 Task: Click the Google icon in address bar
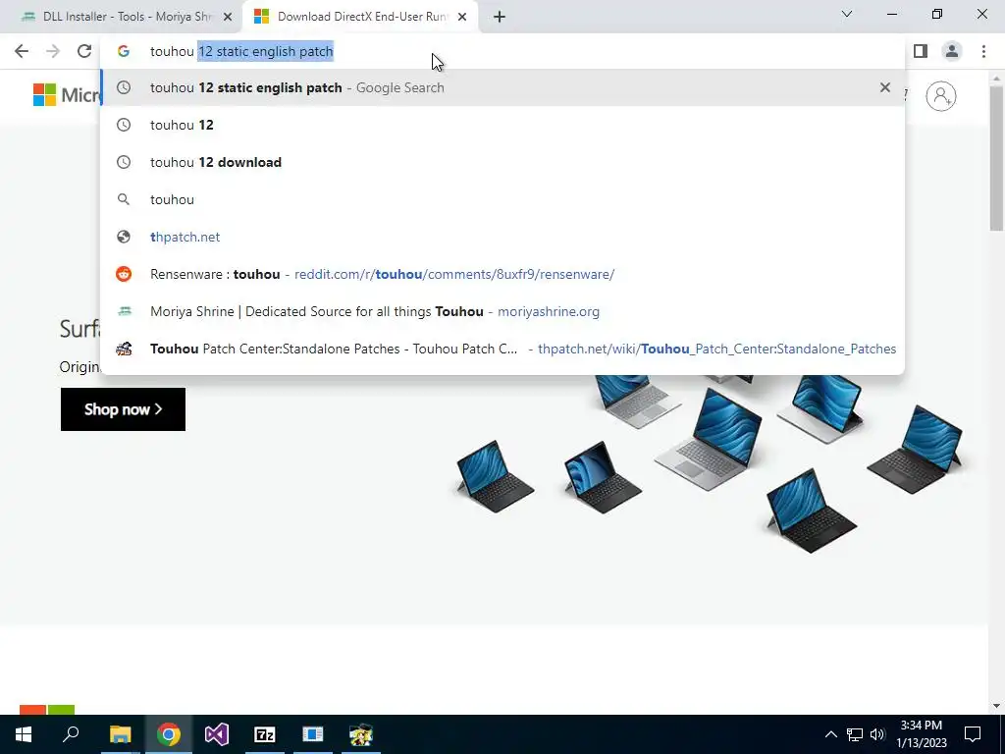pyautogui.click(x=123, y=51)
